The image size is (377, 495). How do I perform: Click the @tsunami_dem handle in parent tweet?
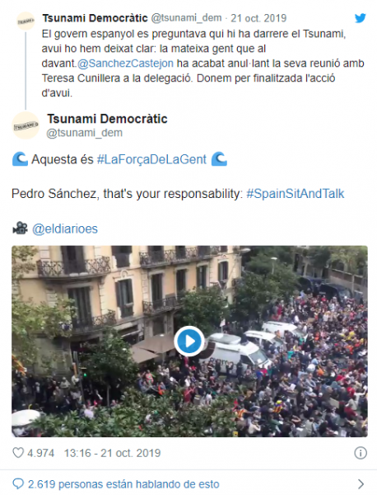coord(186,18)
